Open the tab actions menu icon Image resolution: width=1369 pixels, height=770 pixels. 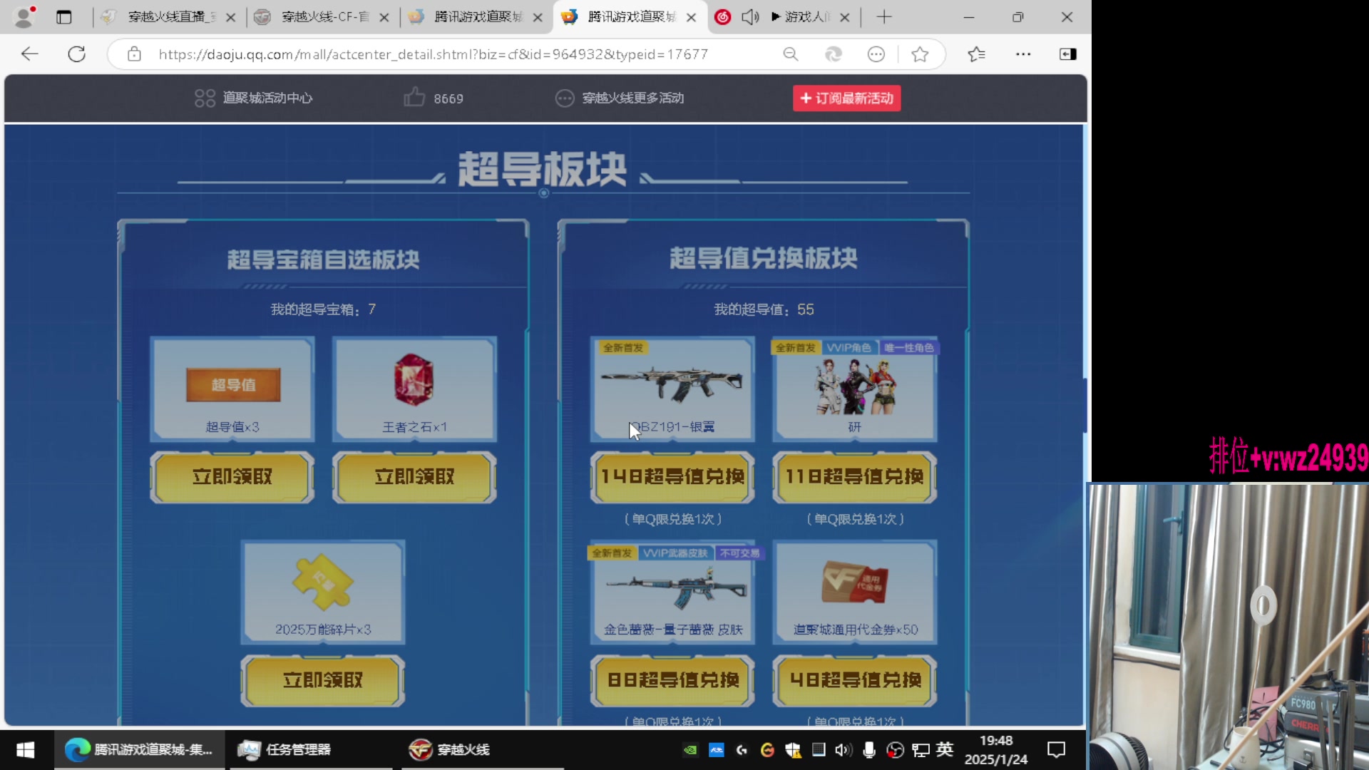[64, 17]
